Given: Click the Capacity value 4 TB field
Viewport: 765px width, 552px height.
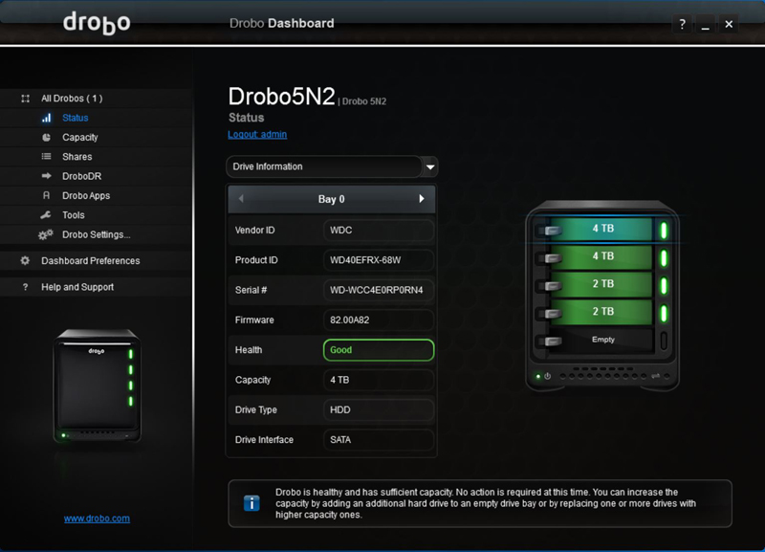Looking at the screenshot, I should pos(379,380).
